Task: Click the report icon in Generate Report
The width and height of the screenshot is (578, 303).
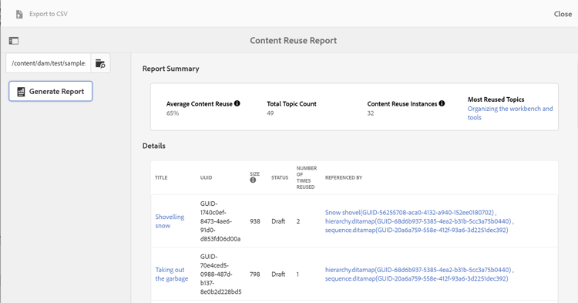Action: coord(21,92)
